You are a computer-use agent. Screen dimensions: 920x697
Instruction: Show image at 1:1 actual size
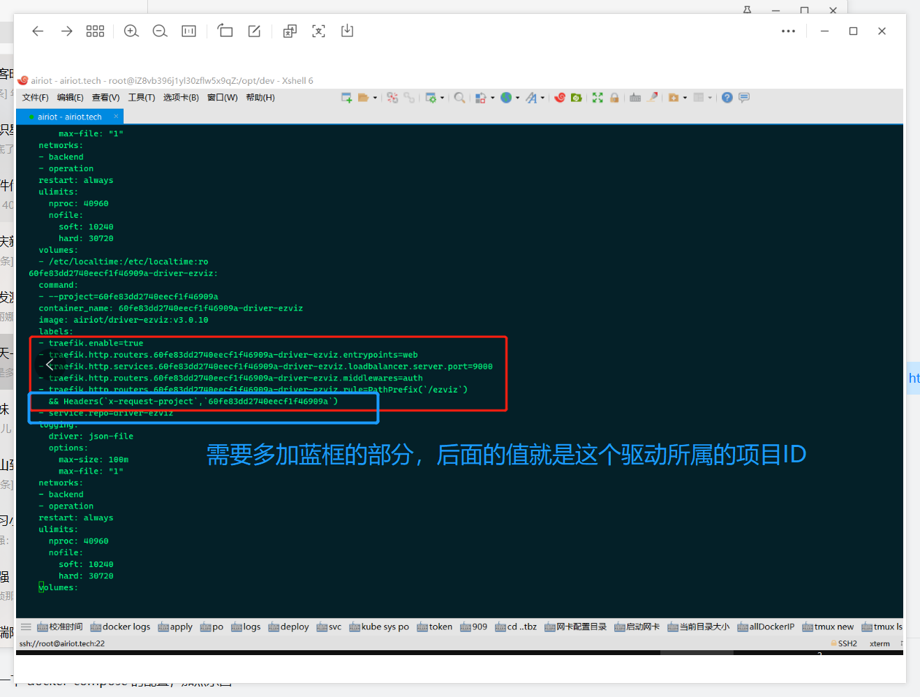click(188, 31)
